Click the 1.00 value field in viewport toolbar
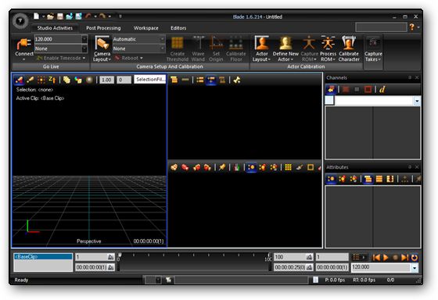The height and width of the screenshot is (300, 438). click(106, 80)
